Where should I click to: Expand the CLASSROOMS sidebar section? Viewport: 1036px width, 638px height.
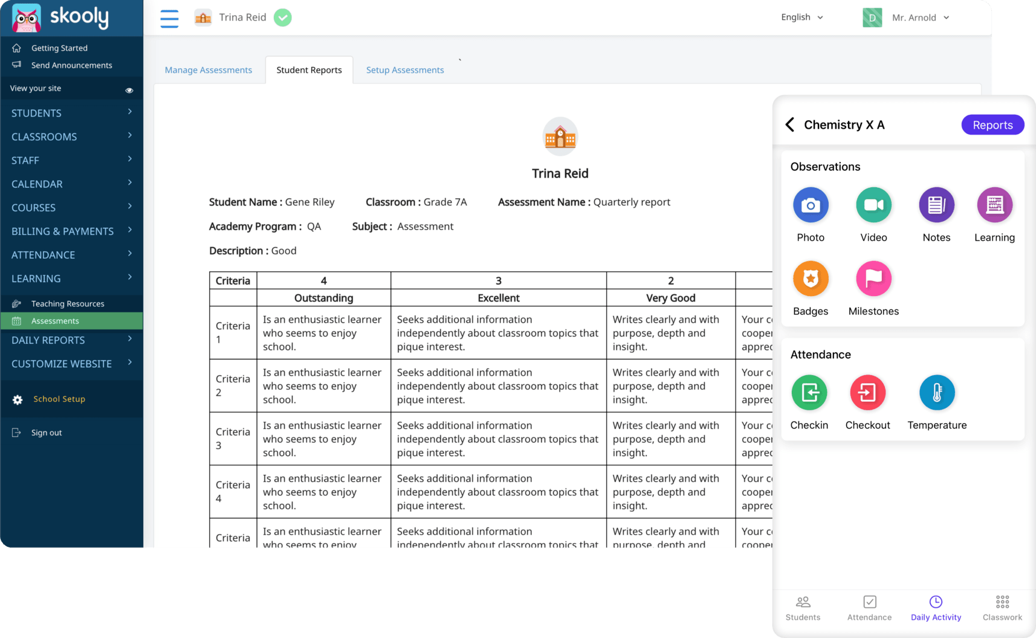(44, 137)
